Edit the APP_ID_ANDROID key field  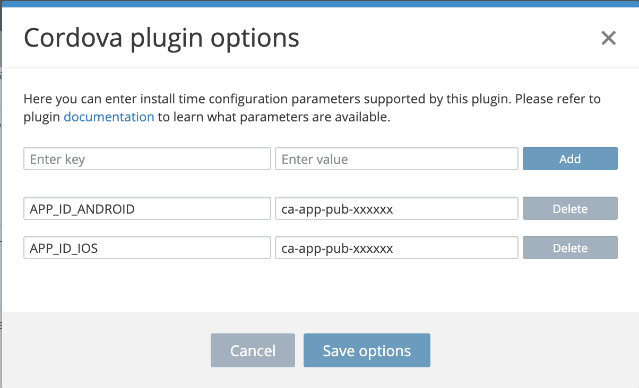(147, 209)
